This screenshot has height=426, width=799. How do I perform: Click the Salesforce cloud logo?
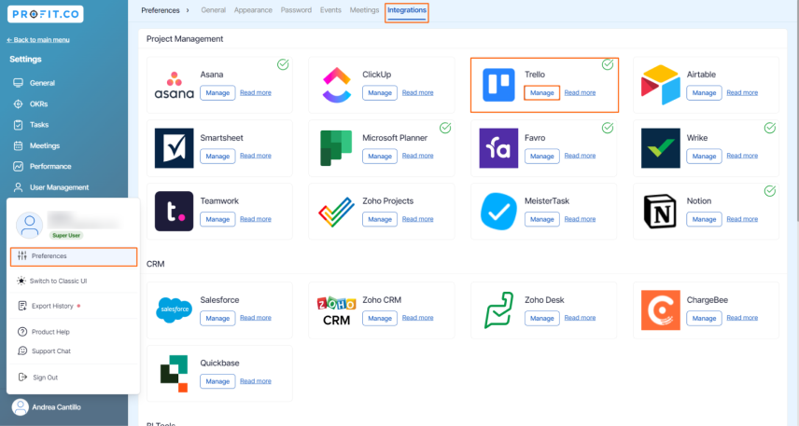click(175, 310)
